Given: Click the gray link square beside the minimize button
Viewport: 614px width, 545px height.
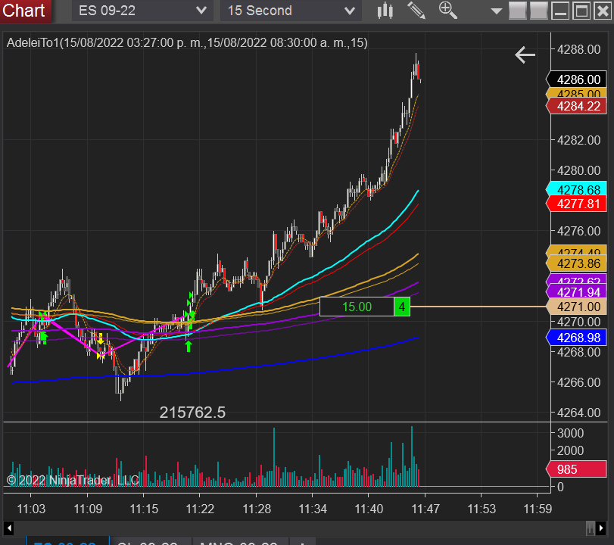Looking at the screenshot, I should 538,11.
